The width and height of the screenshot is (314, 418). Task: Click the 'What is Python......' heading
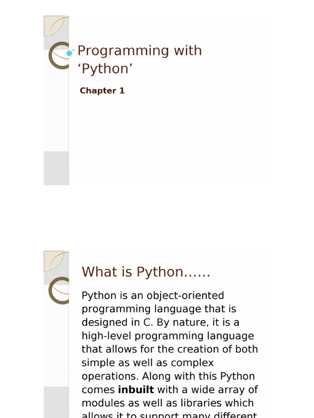[146, 272]
